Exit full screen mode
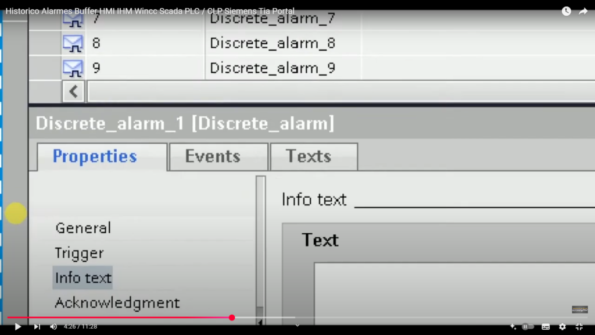Screen dimensions: 595x335 click(x=579, y=327)
